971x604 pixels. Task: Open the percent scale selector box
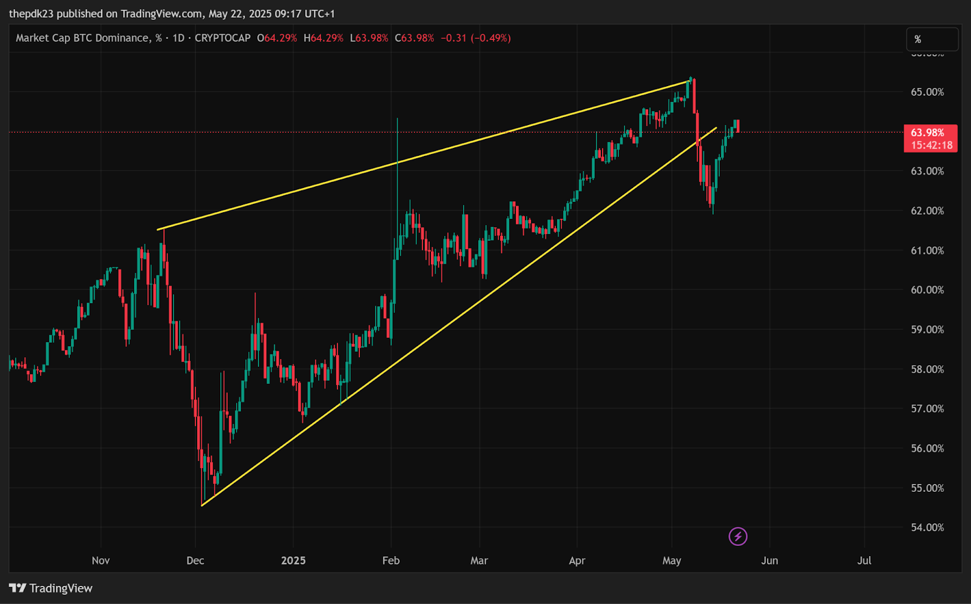click(933, 39)
